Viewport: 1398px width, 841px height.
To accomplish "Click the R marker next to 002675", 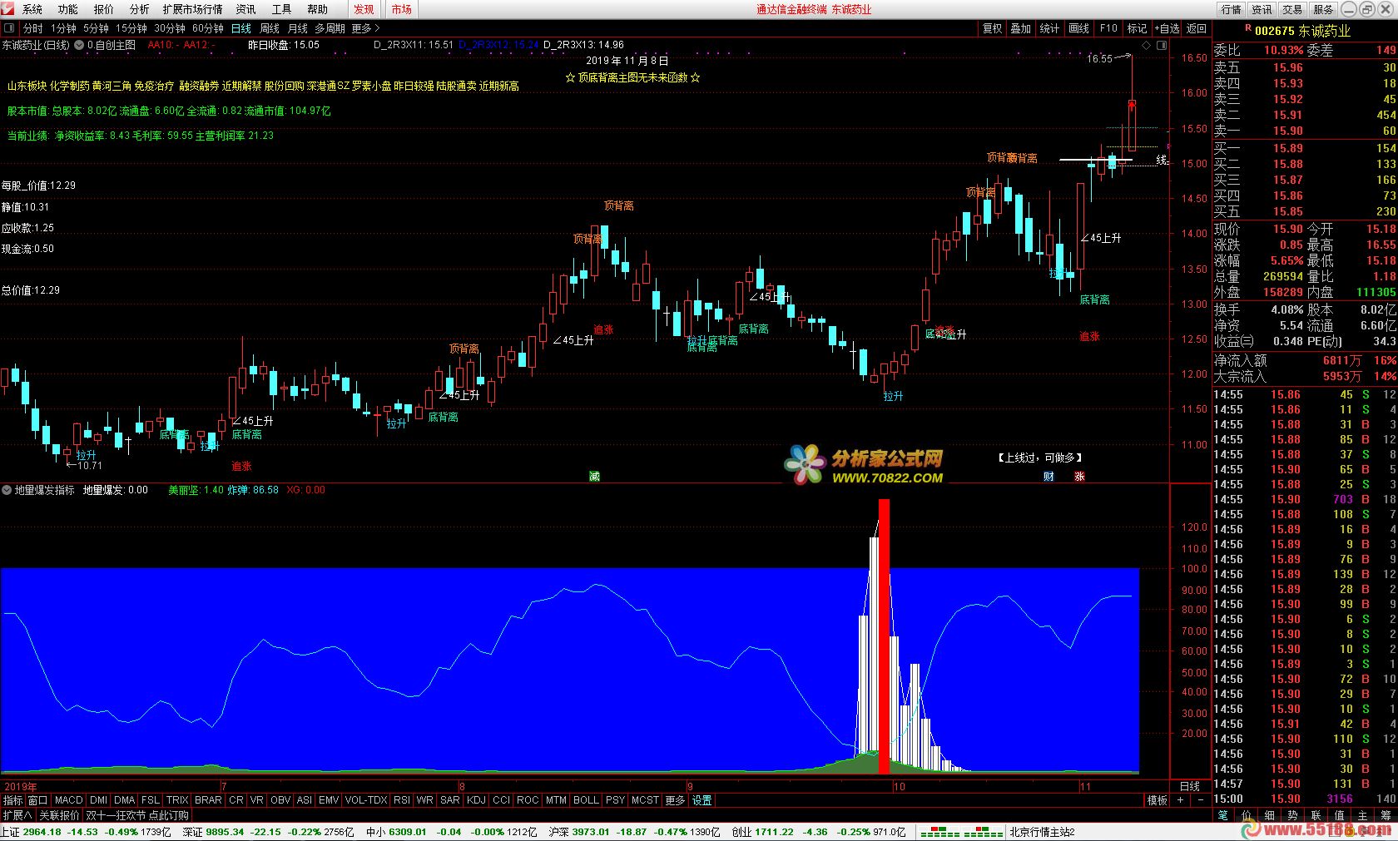I will pos(1248,28).
